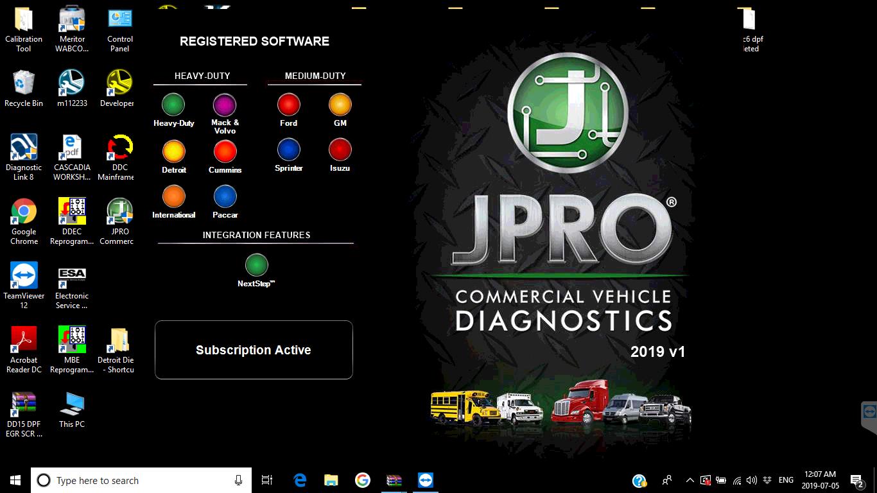The height and width of the screenshot is (493, 877).
Task: Select the TeamViewer 12 desktop icon
Action: point(24,286)
